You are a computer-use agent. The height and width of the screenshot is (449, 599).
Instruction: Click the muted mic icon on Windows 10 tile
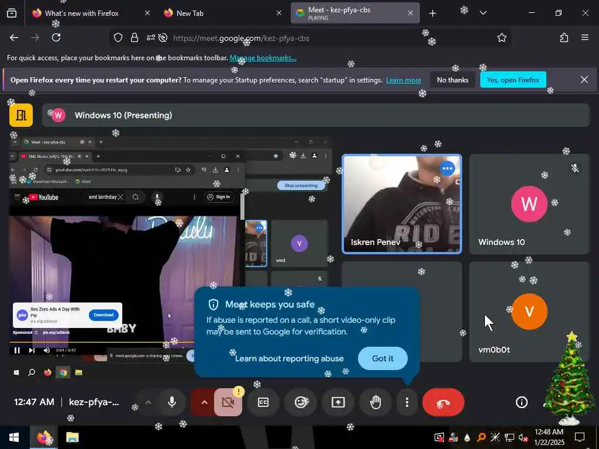click(x=574, y=168)
